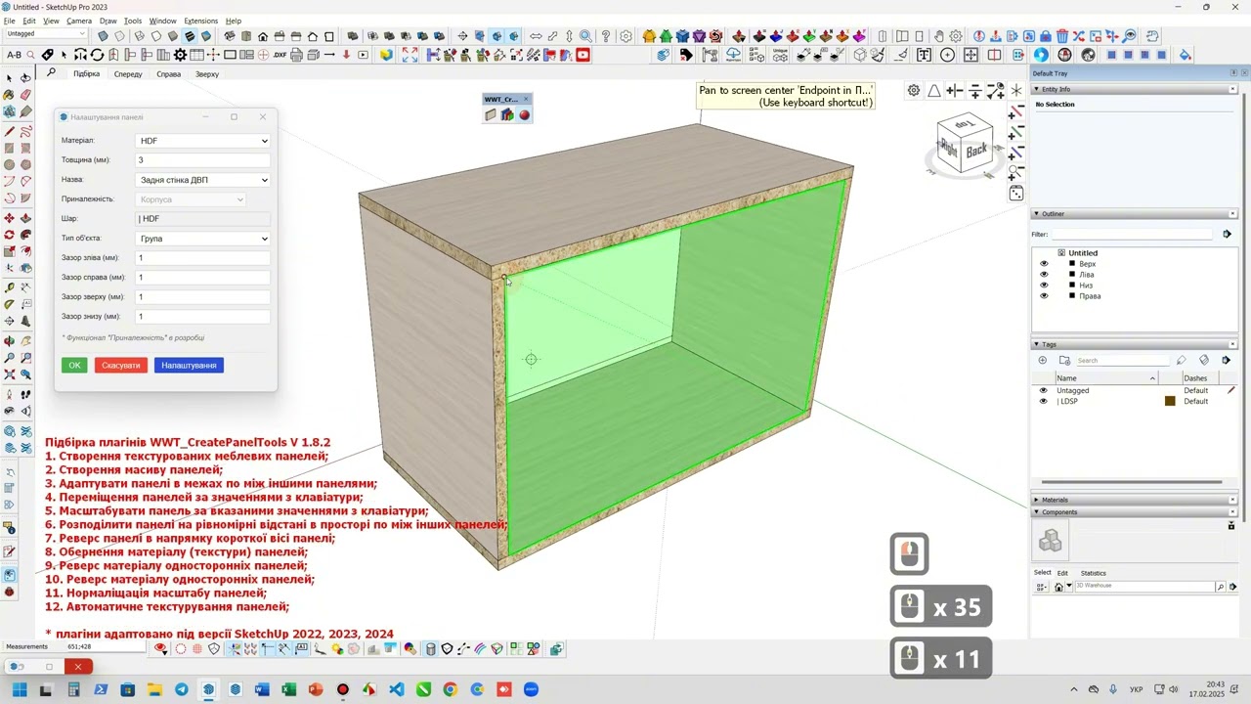Open the Тип об'єкта Група dropdown
The image size is (1251, 704).
click(x=202, y=239)
